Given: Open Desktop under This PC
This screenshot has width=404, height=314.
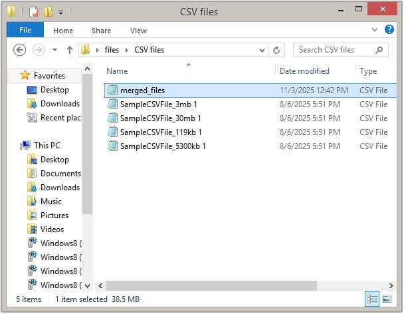Looking at the screenshot, I should (54, 159).
